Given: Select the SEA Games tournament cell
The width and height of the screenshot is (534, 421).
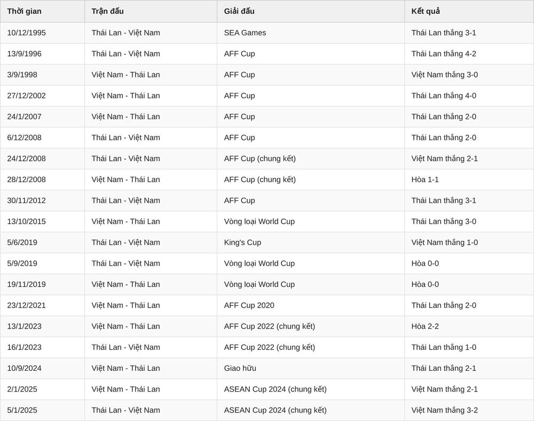Looking at the screenshot, I should [x=311, y=33].
